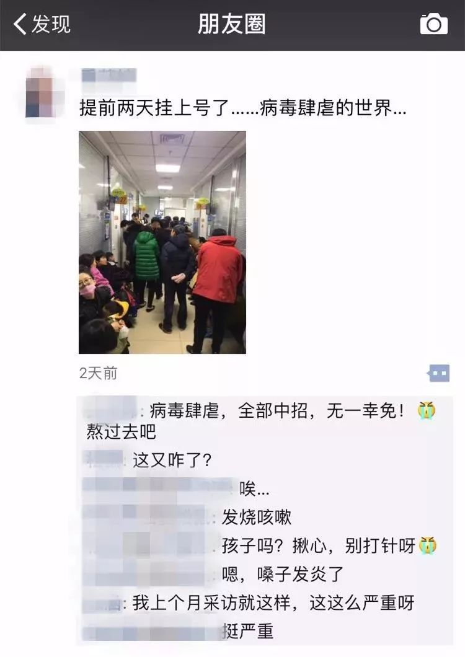Image resolution: width=465 pixels, height=657 pixels.
Task: Open the poster's blurred username
Action: (x=108, y=76)
